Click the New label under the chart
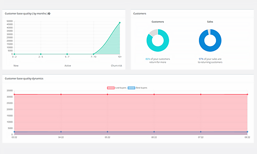The width and height of the screenshot is (257, 154). [x=16, y=66]
